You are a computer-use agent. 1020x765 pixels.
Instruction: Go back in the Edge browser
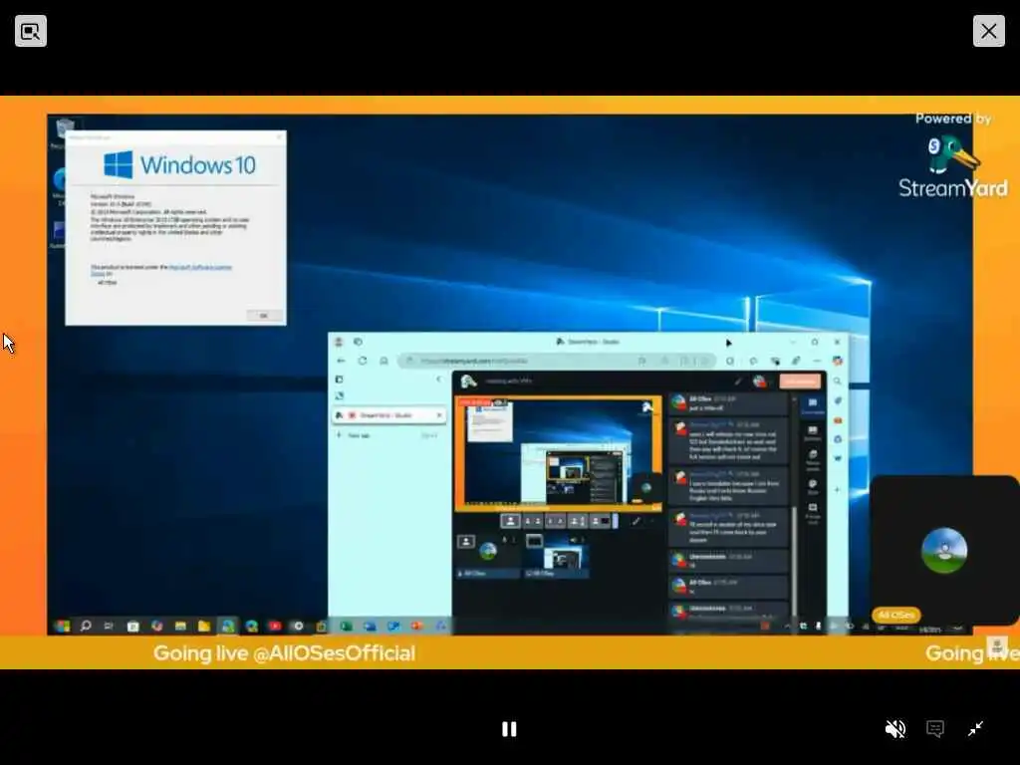[x=341, y=361]
